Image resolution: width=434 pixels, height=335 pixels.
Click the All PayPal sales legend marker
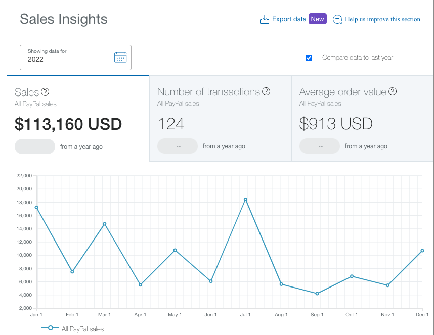tap(51, 328)
